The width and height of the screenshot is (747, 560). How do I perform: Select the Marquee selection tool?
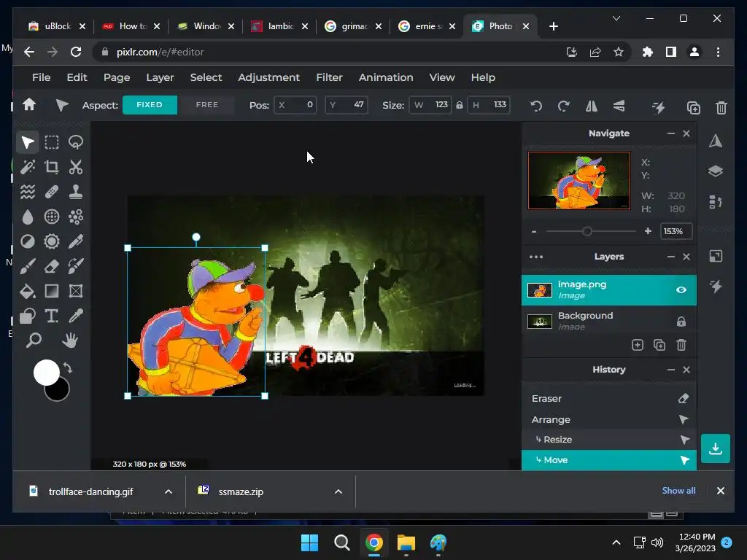[x=52, y=142]
